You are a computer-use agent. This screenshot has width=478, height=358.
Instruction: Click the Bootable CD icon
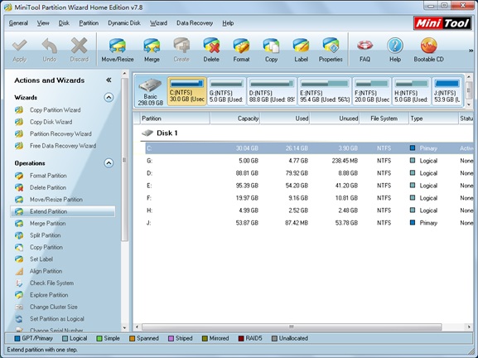coord(428,50)
